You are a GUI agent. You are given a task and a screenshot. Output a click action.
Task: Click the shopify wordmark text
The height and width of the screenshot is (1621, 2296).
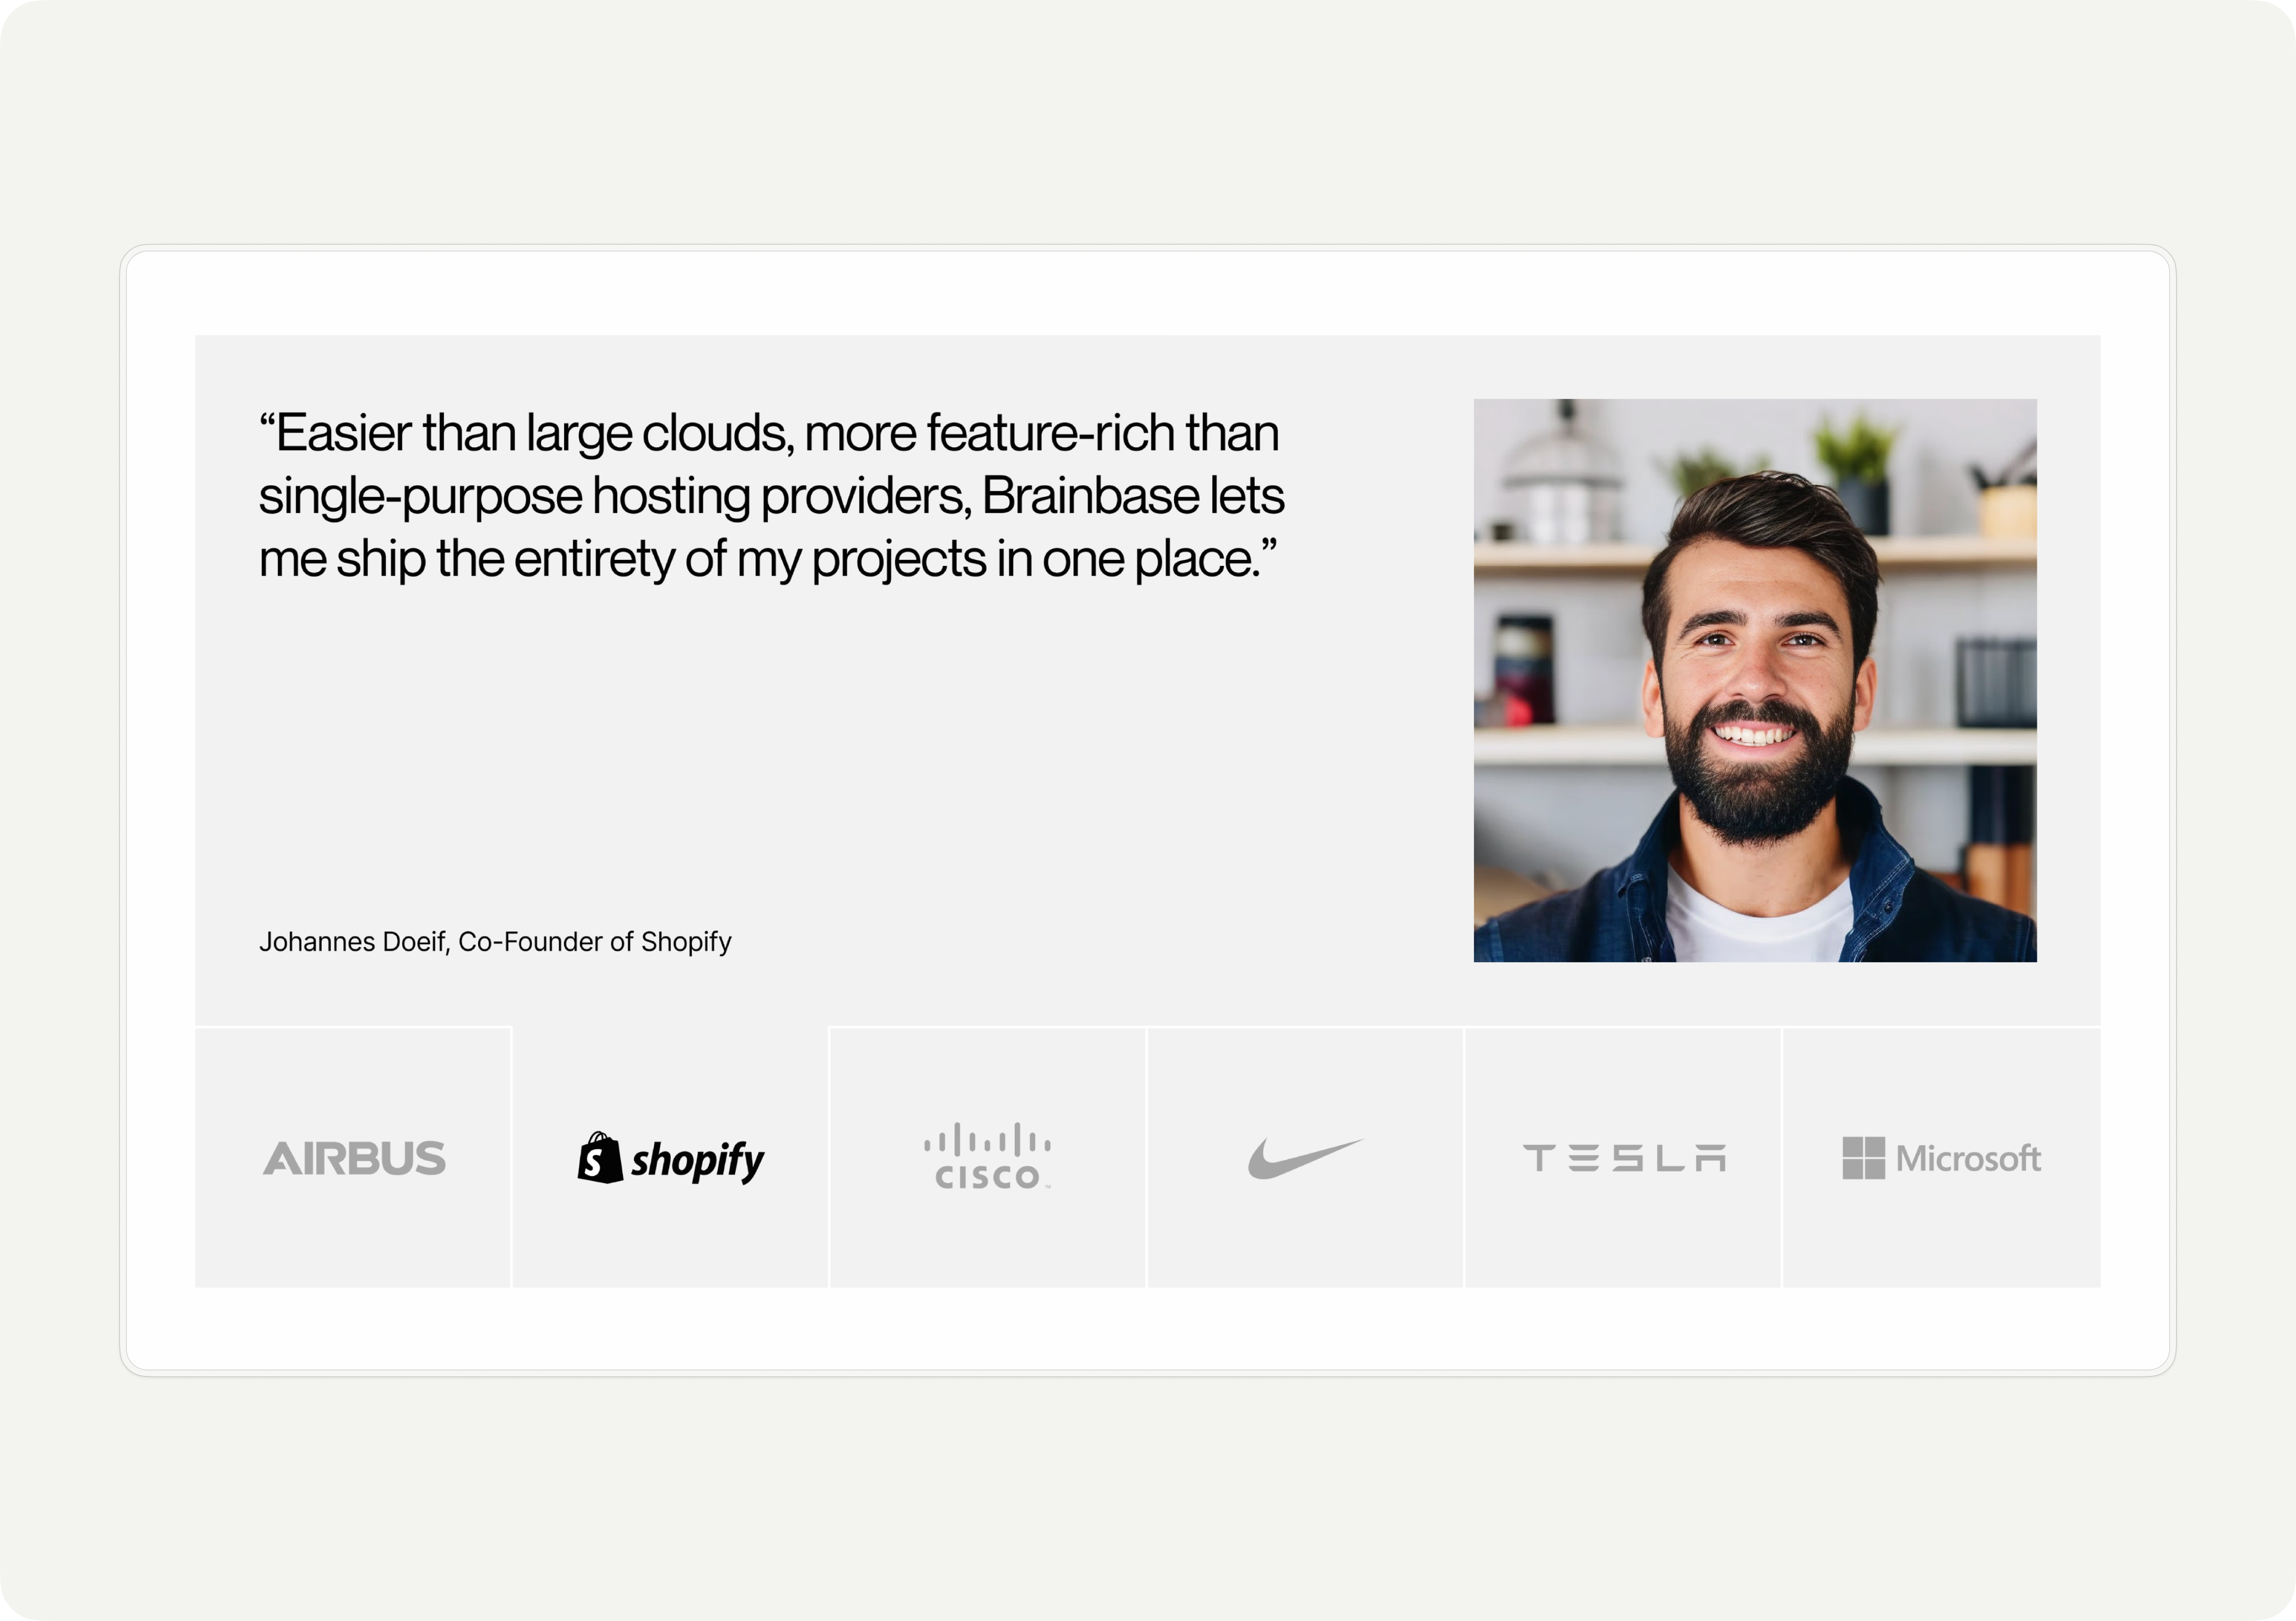[697, 1161]
